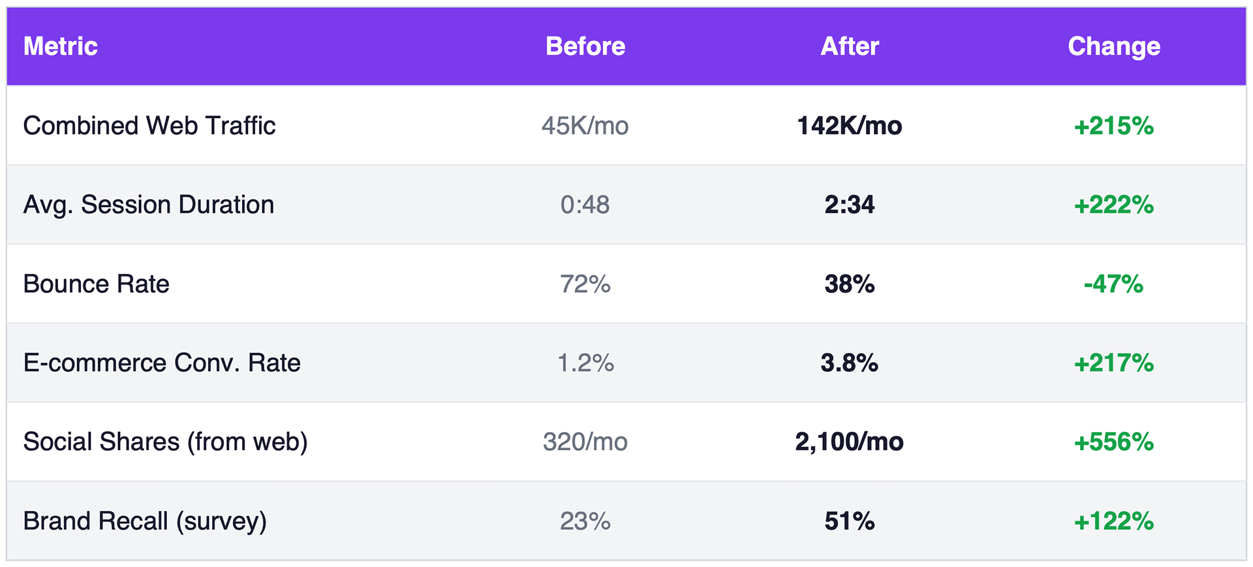
Task: Click the +222% change value
Action: 1114,205
